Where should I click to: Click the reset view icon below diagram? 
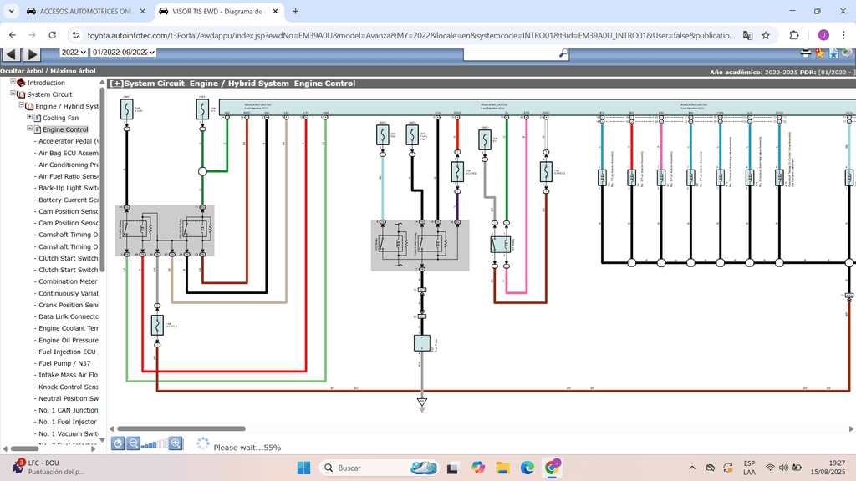pos(118,443)
